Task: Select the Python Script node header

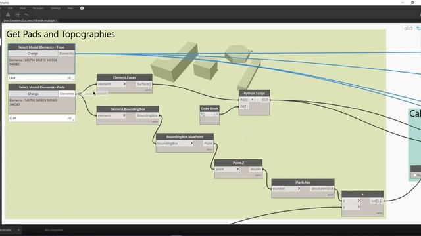Action: tap(255, 93)
